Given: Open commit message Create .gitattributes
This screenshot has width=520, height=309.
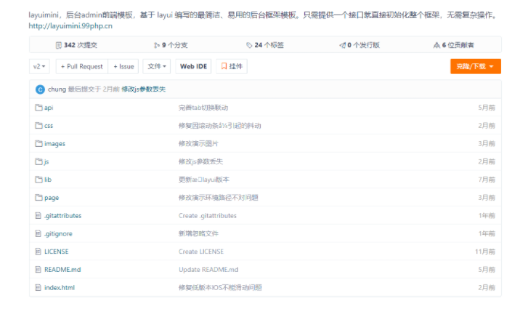Looking at the screenshot, I should click(x=208, y=216).
